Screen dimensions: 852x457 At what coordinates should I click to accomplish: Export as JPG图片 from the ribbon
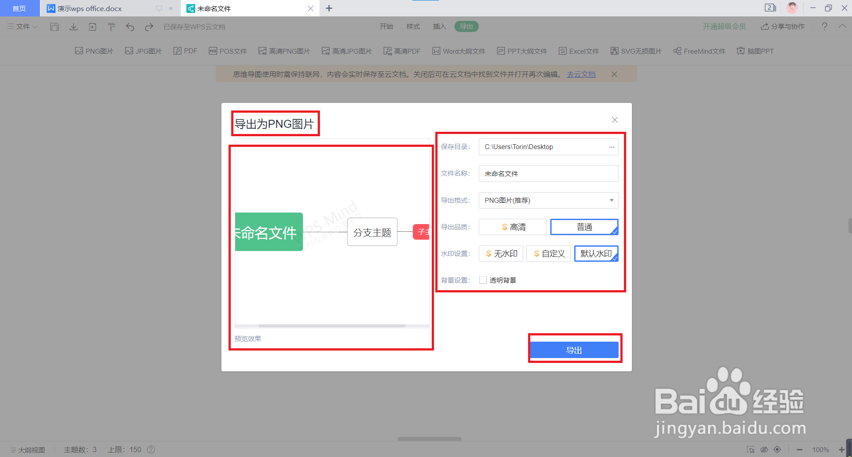point(143,51)
